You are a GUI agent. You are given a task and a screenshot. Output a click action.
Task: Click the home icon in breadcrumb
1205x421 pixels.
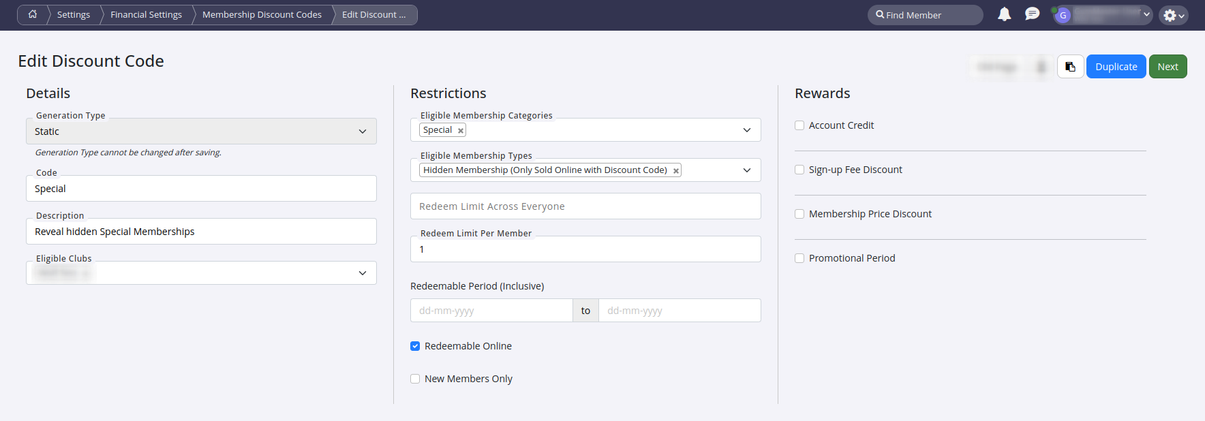point(32,14)
